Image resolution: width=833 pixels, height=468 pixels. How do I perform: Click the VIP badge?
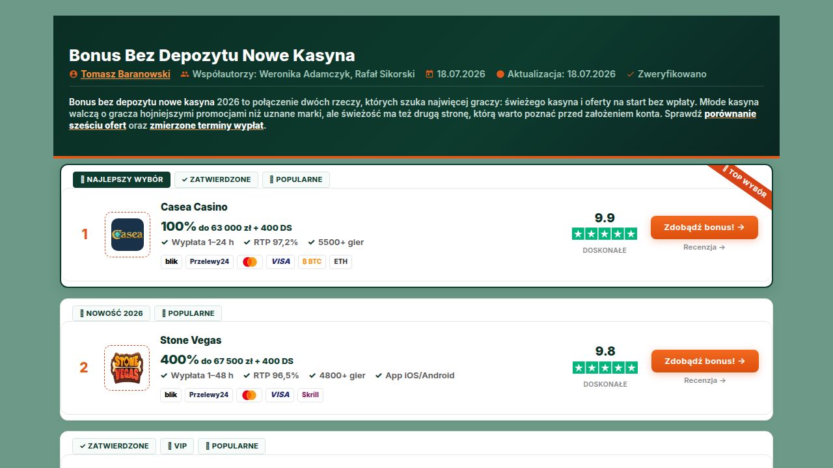pyautogui.click(x=177, y=446)
